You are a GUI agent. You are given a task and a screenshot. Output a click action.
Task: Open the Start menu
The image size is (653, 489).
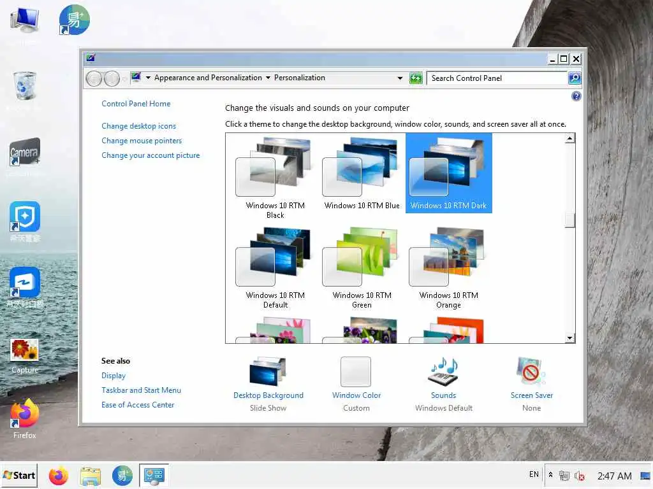(x=19, y=475)
